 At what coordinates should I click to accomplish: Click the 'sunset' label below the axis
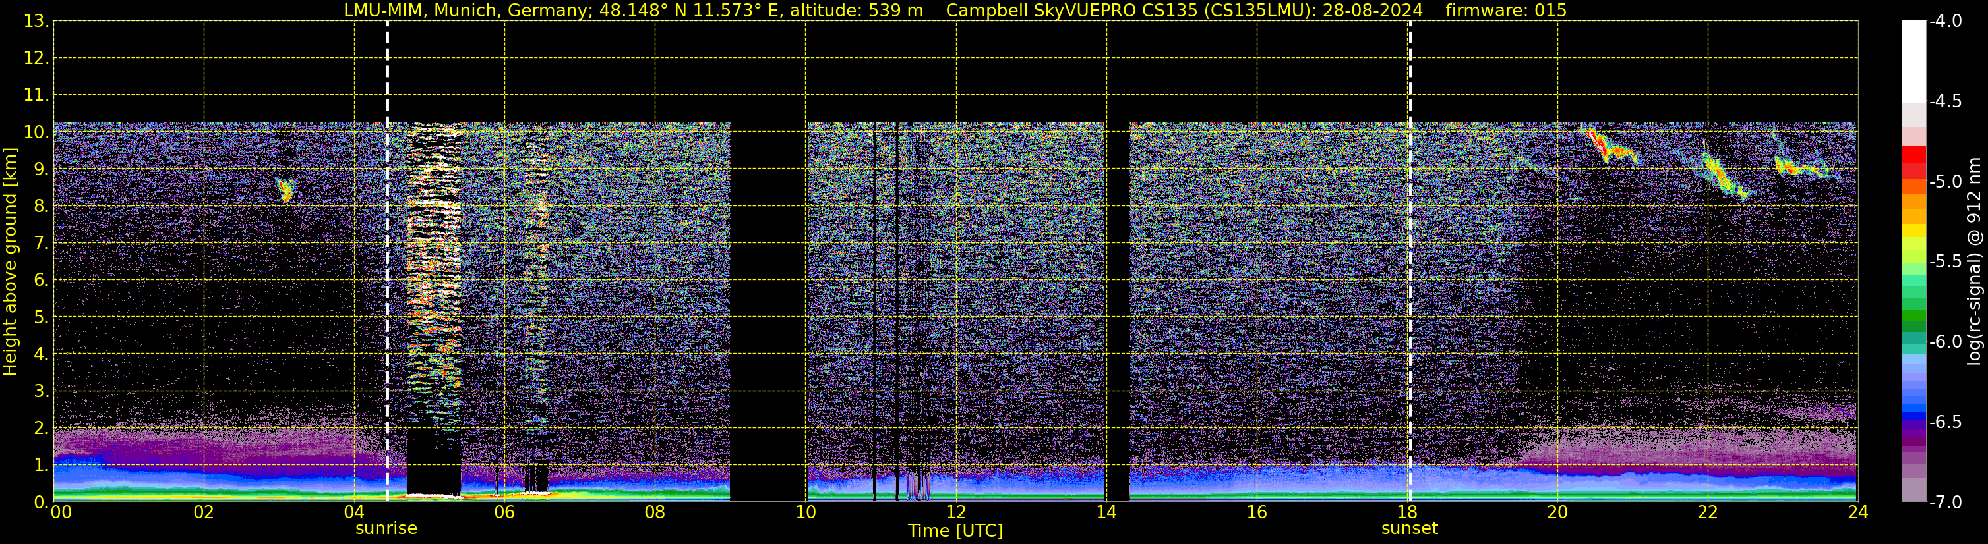pyautogui.click(x=1409, y=529)
